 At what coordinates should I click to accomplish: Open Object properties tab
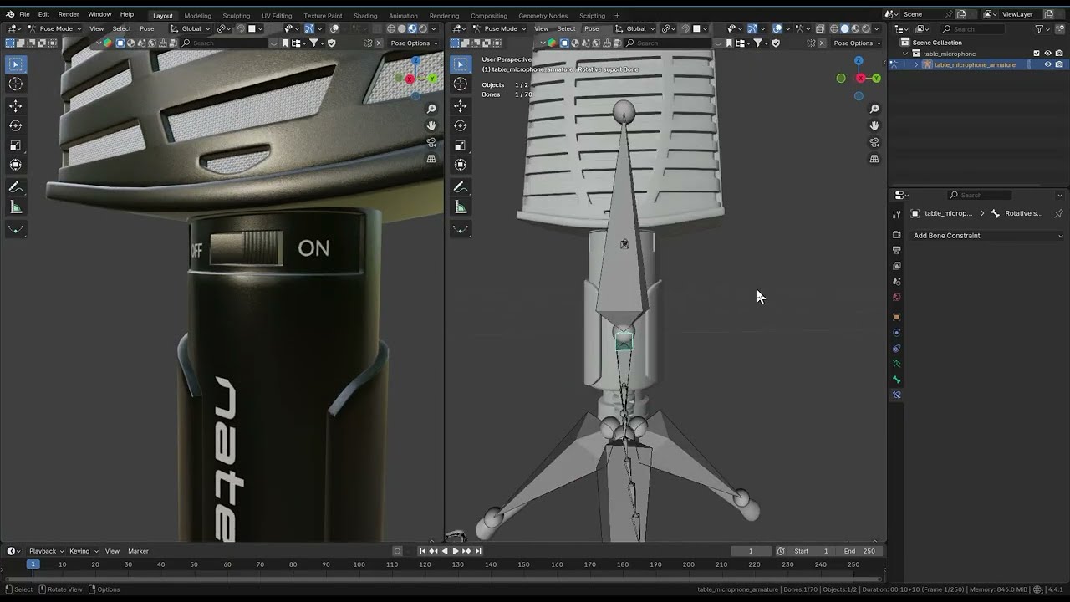[896, 317]
